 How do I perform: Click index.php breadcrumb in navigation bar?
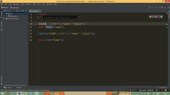pyautogui.click(x=15, y=8)
